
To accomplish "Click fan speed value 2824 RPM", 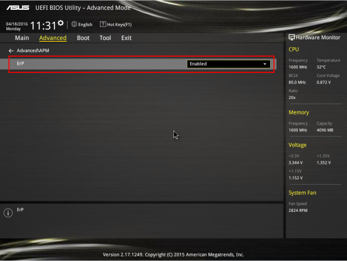I will 298,211.
